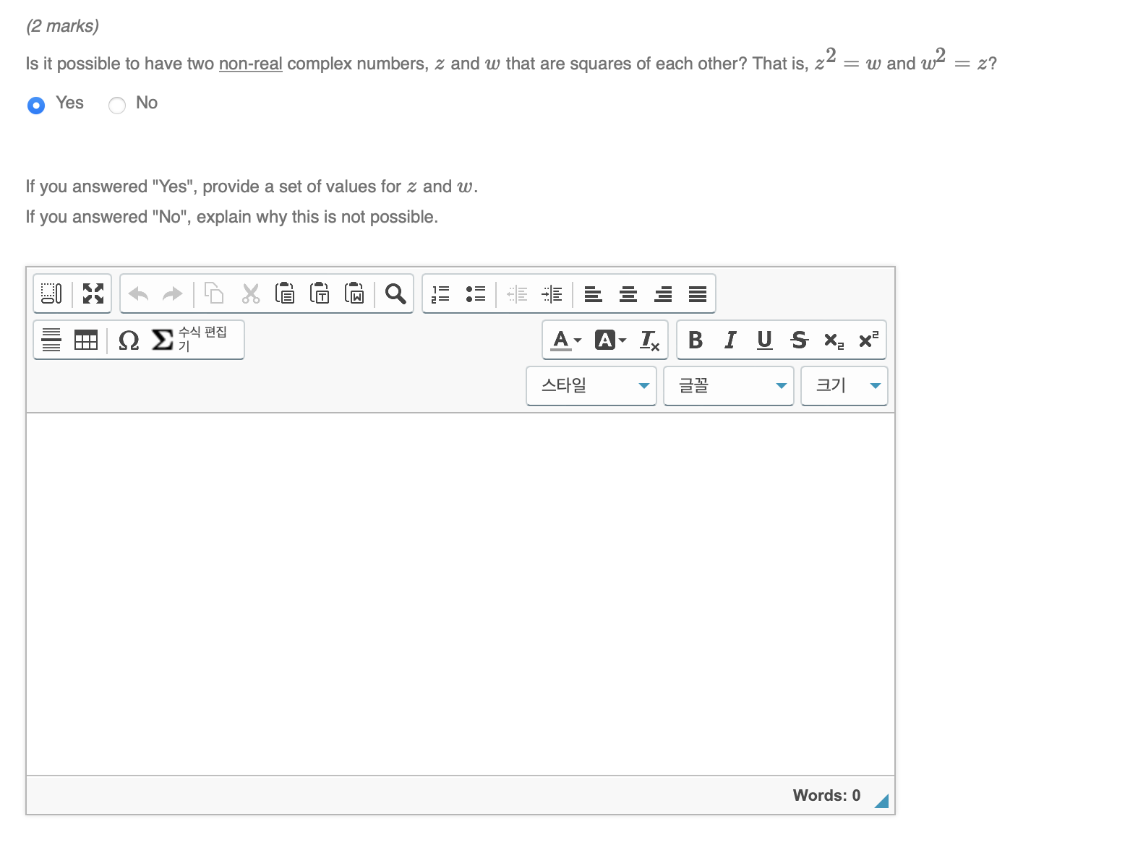Select the No radio button
Screen dimensions: 1138x850
(117, 106)
